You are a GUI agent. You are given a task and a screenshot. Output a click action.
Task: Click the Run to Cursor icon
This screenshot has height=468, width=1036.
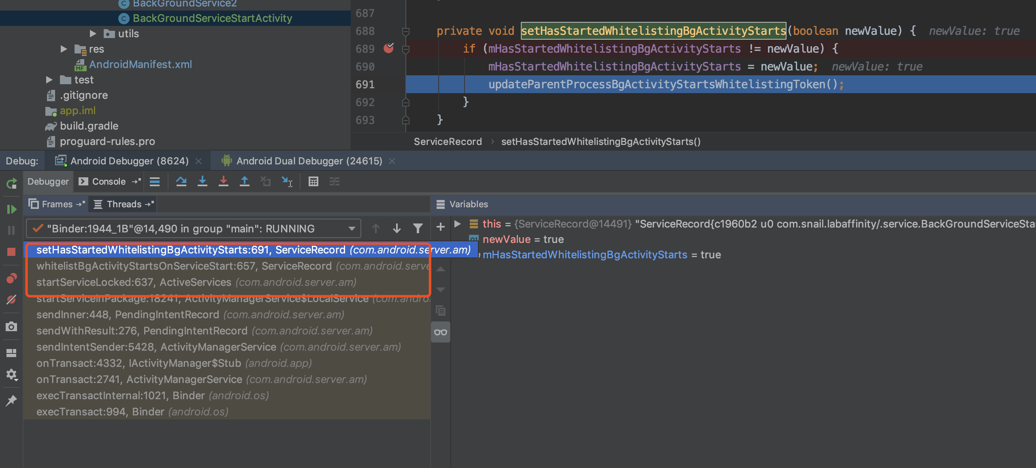pos(287,181)
